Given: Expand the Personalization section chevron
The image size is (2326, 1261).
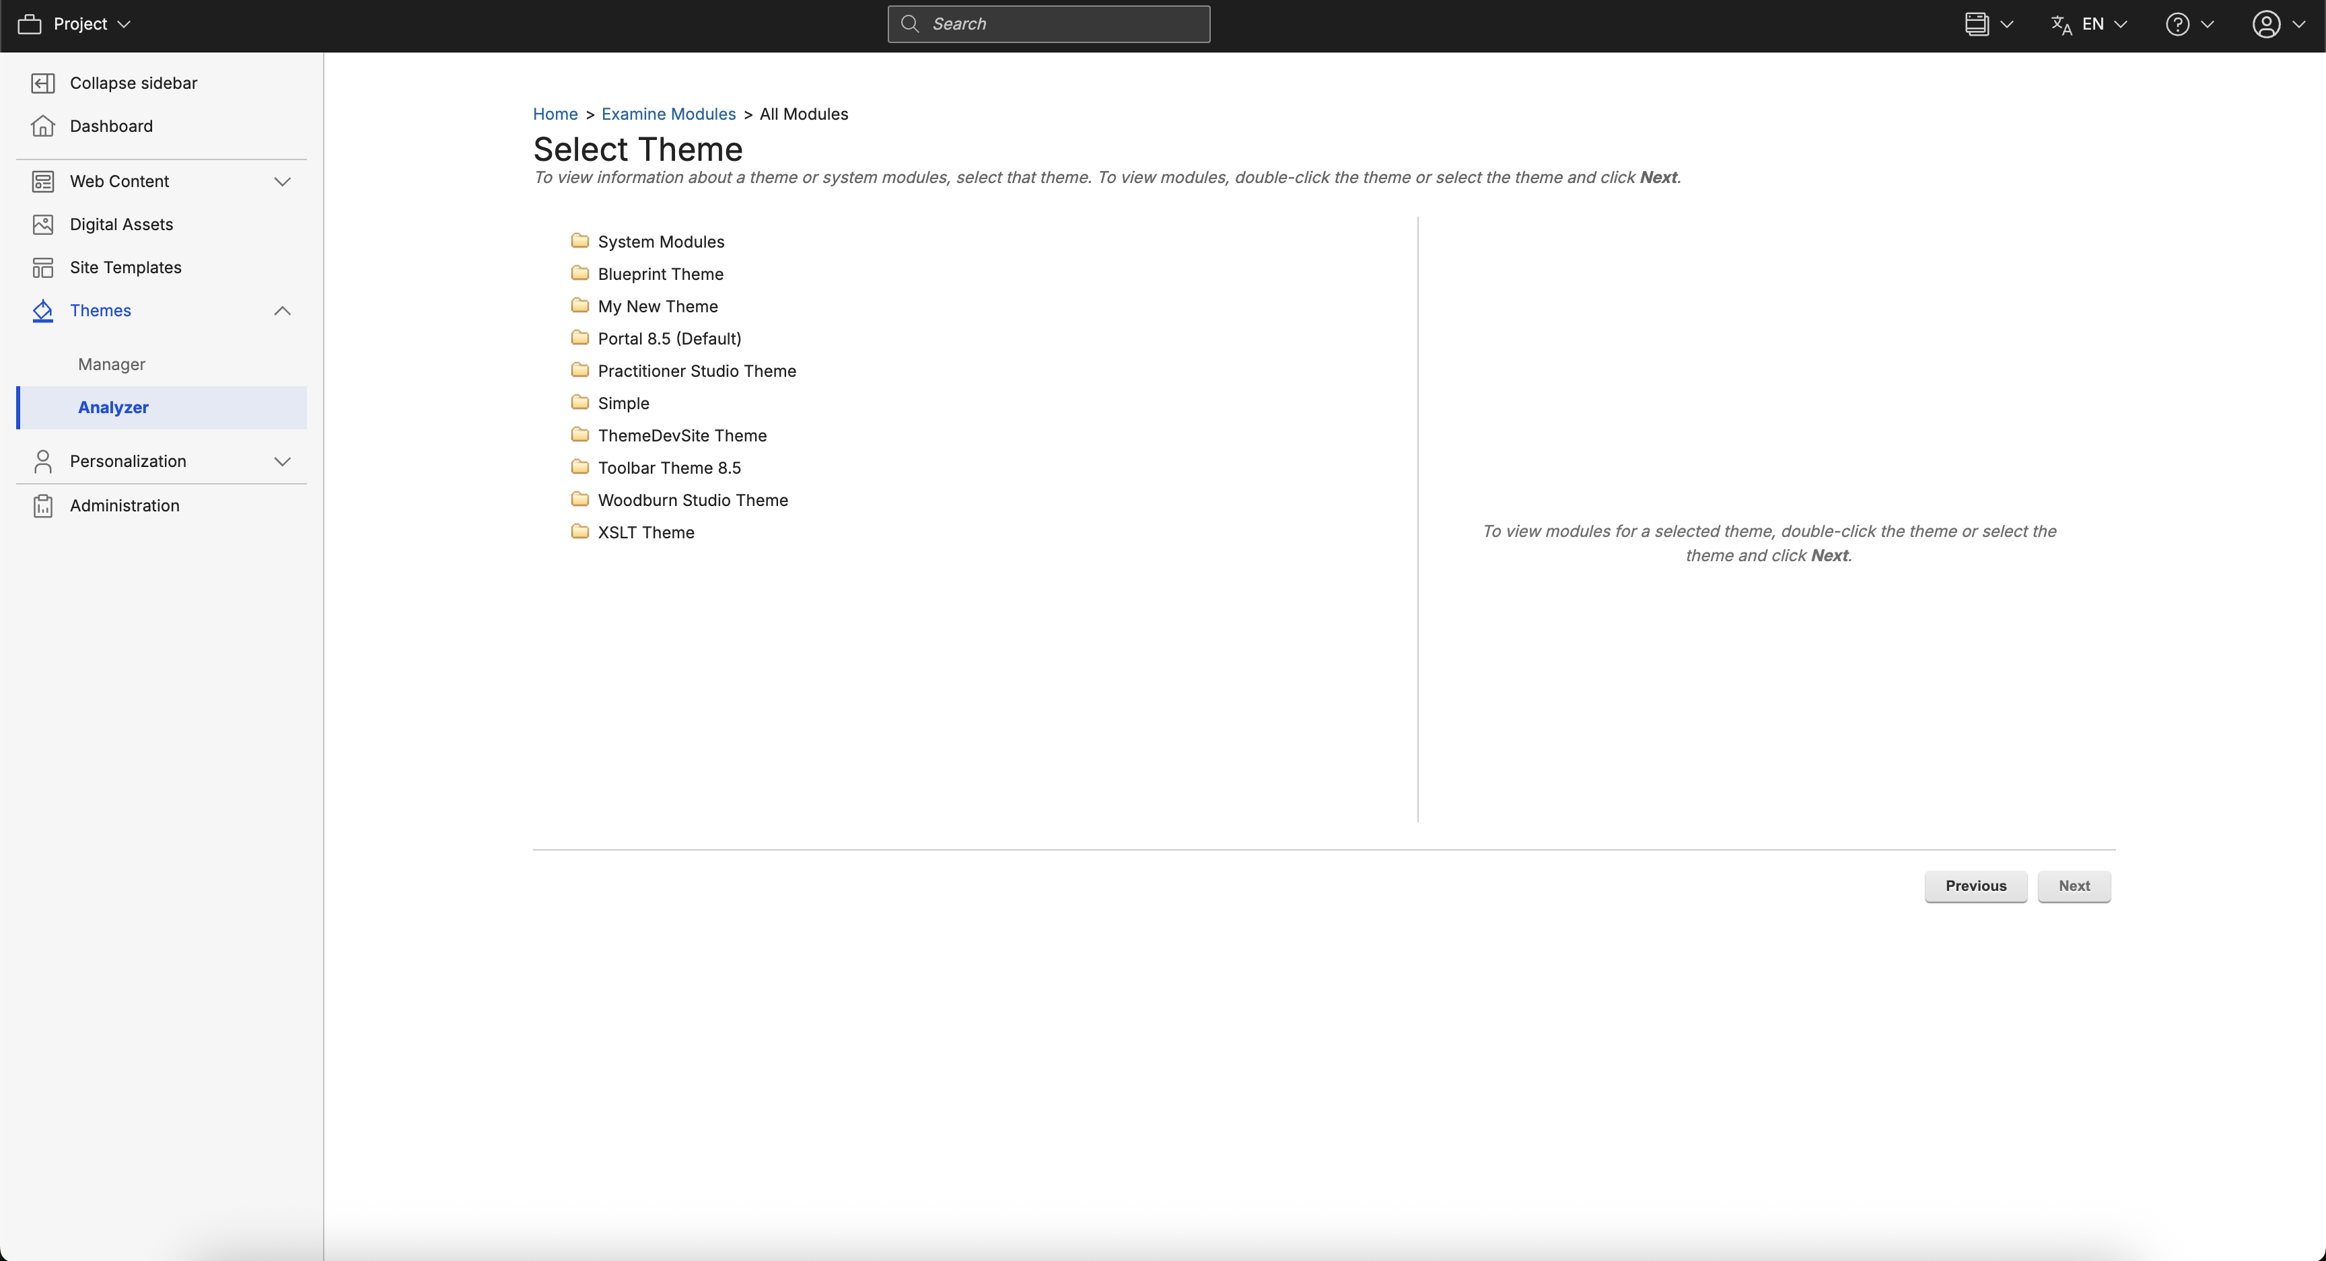Looking at the screenshot, I should coord(282,461).
